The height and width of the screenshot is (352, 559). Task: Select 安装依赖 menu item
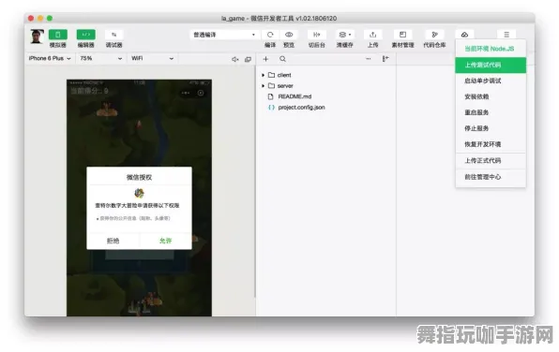491,96
